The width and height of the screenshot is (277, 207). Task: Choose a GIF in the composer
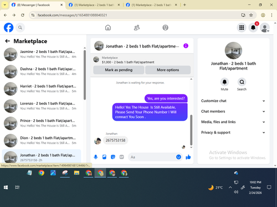coord(121,157)
